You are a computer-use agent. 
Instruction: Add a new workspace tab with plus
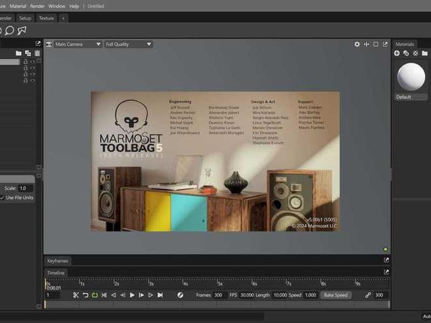(x=63, y=18)
